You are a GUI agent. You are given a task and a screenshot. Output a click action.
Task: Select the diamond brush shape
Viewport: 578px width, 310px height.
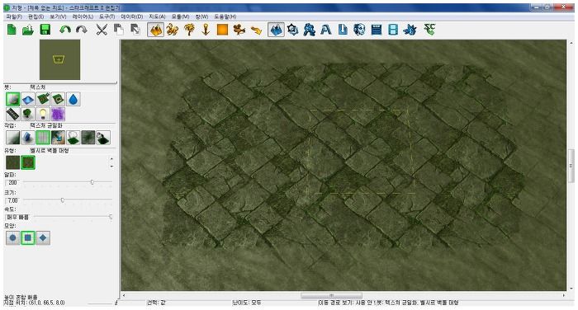coord(43,237)
